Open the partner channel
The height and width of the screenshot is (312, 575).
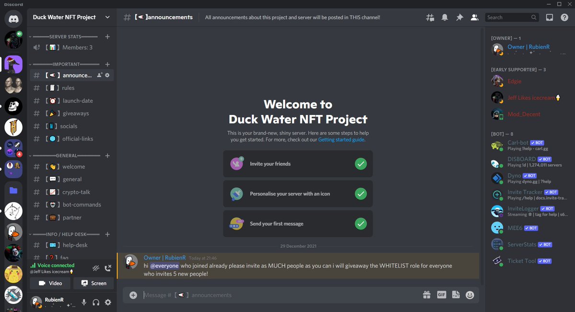[72, 218]
